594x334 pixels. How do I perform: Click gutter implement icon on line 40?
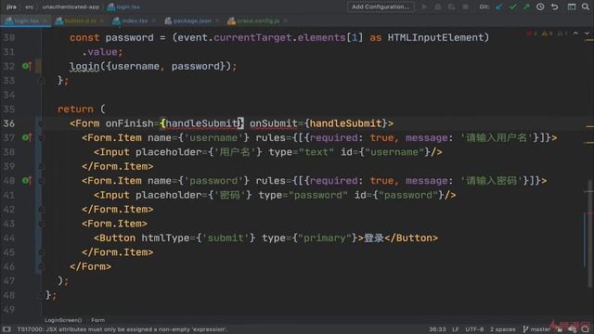coord(27,181)
